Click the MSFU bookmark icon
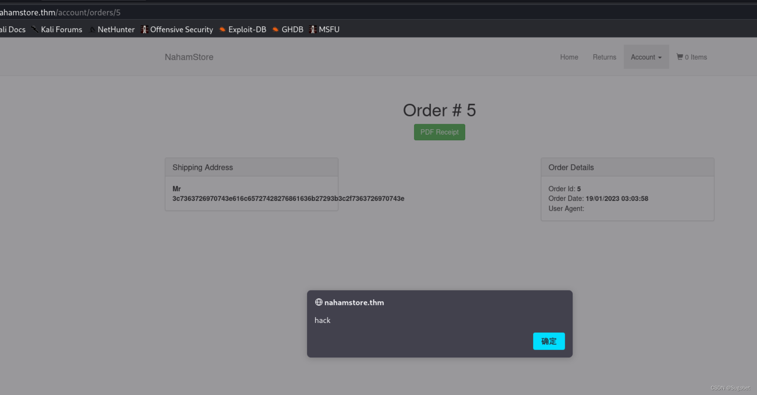 pyautogui.click(x=312, y=29)
